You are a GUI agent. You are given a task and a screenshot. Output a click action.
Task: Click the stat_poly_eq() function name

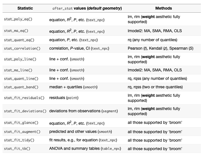tap(18, 19)
